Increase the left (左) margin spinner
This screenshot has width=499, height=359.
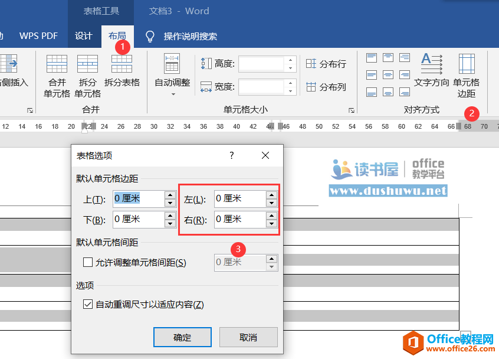[x=271, y=195]
